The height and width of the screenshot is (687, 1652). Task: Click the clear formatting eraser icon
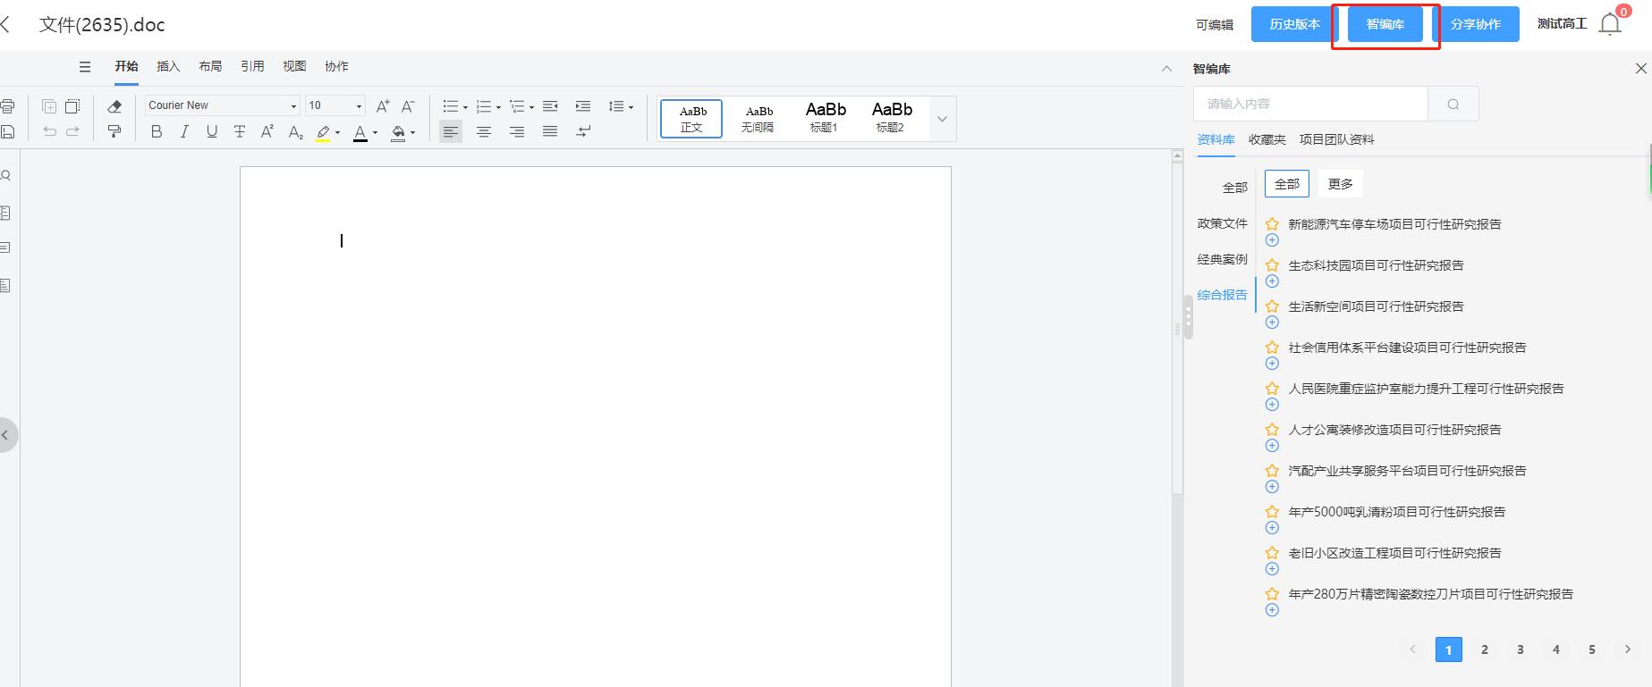114,106
